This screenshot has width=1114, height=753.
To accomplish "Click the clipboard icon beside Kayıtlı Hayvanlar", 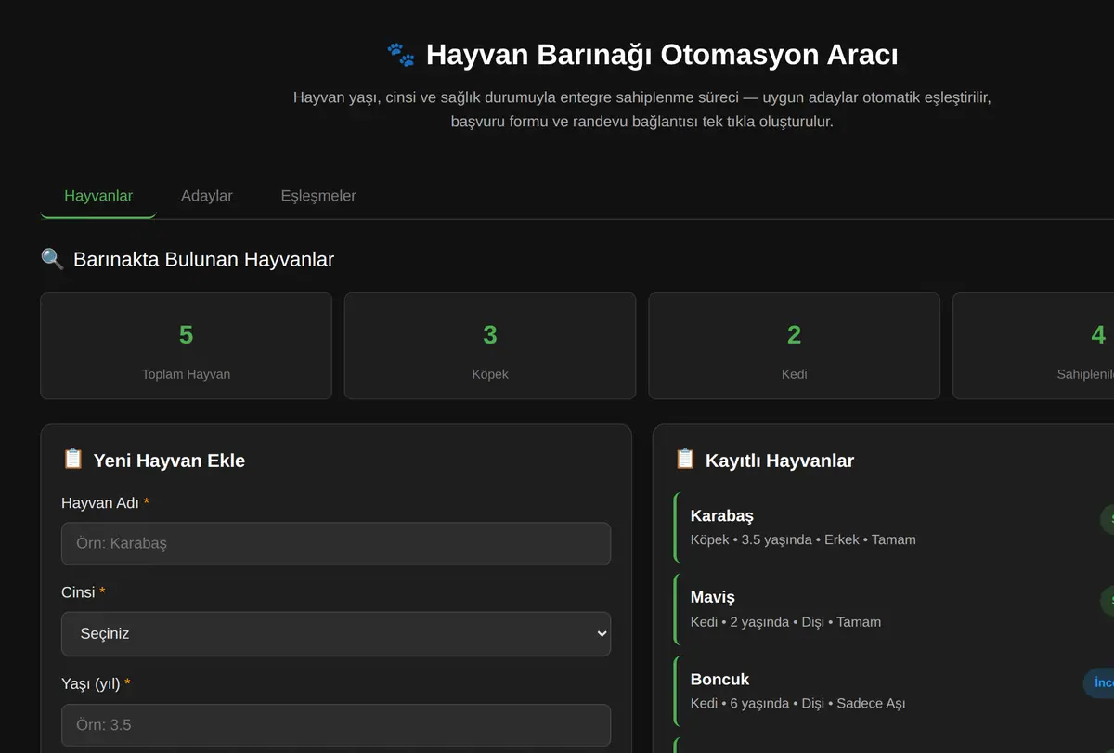I will click(x=685, y=460).
